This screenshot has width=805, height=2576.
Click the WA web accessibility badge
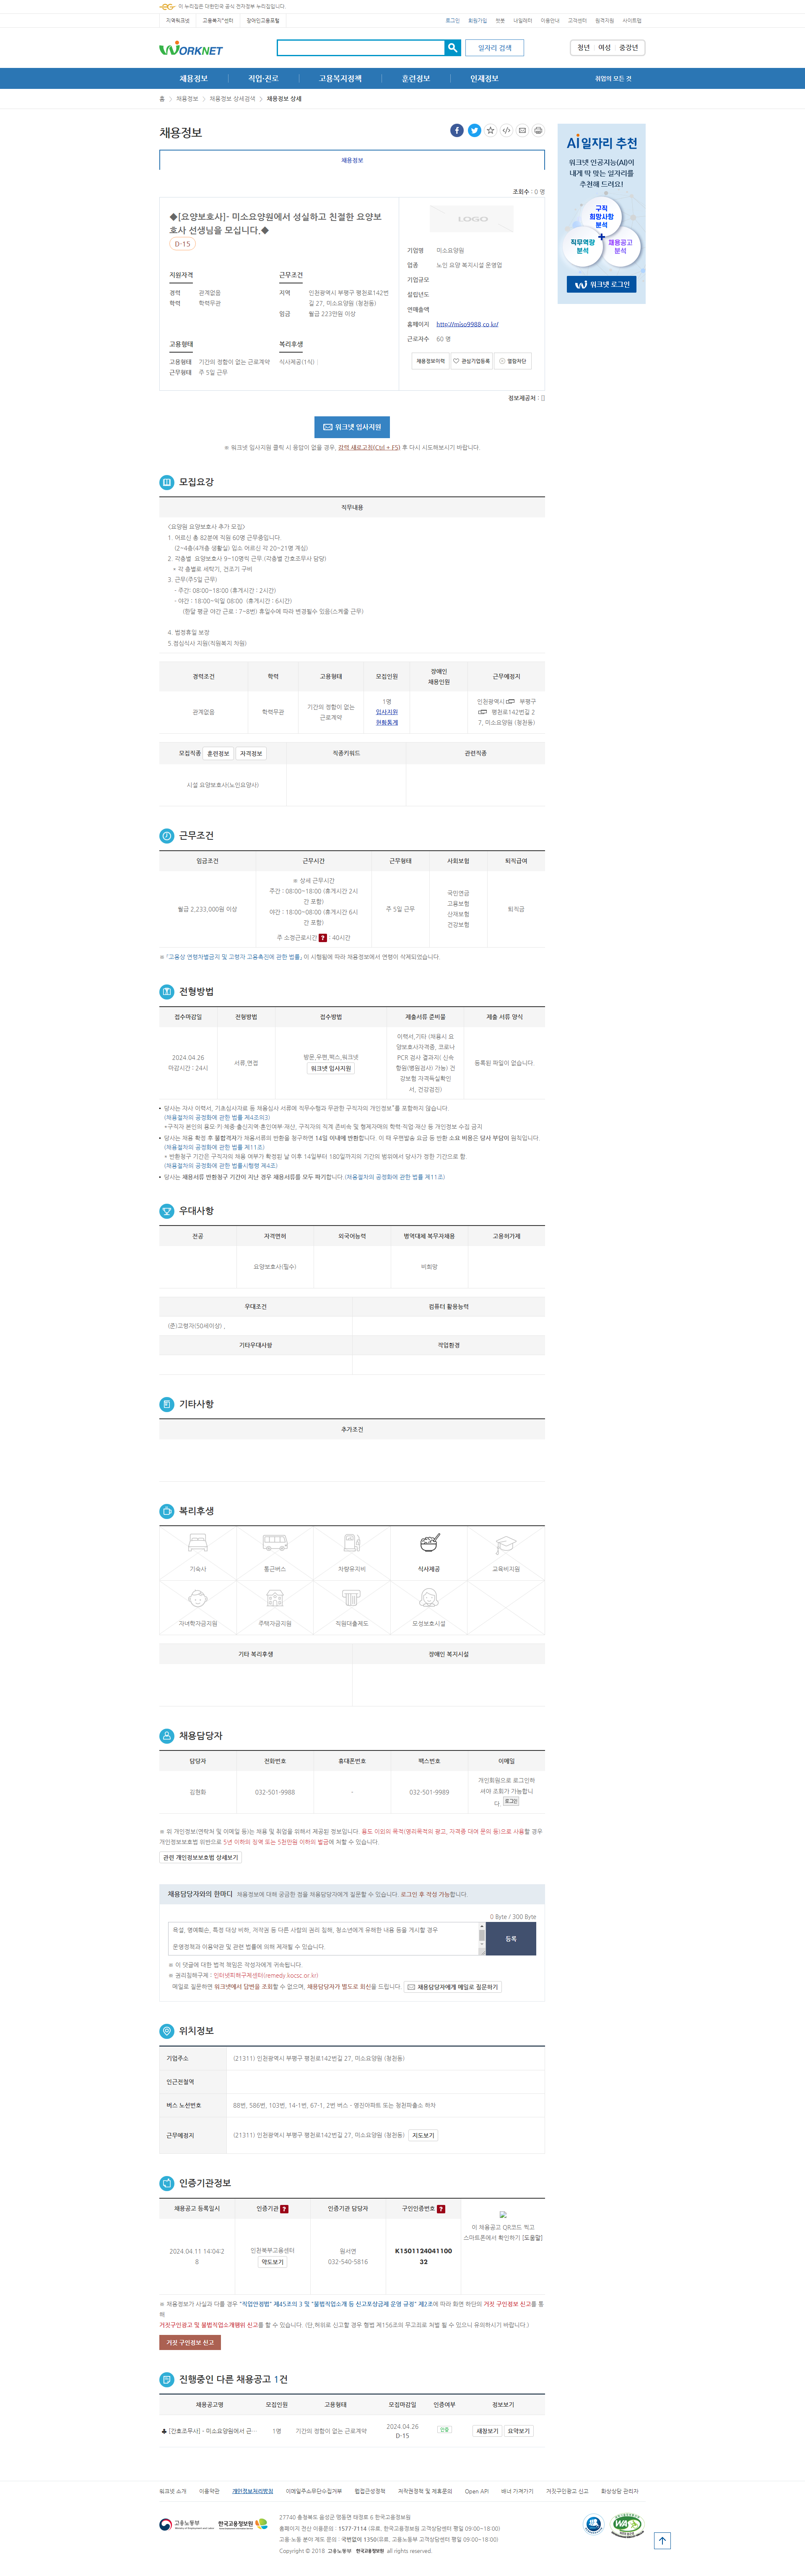[x=627, y=2524]
